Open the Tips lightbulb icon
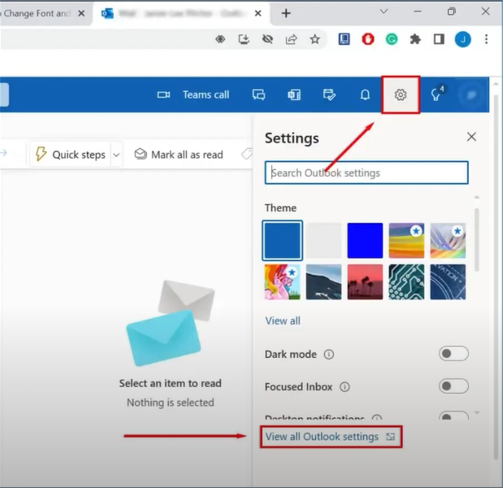Screen dimensions: 503x488 [436, 94]
